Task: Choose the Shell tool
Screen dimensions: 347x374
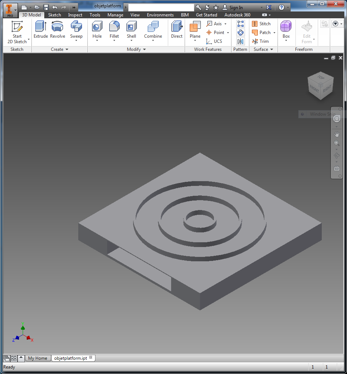Action: click(x=131, y=30)
